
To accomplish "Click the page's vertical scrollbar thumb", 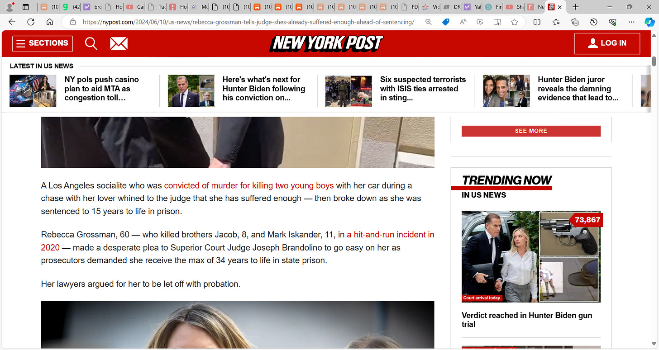I will [654, 62].
